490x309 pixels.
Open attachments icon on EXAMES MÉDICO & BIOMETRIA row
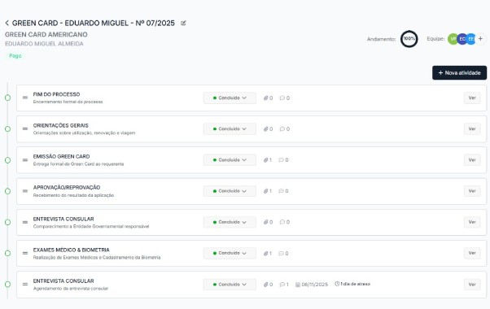[265, 254]
